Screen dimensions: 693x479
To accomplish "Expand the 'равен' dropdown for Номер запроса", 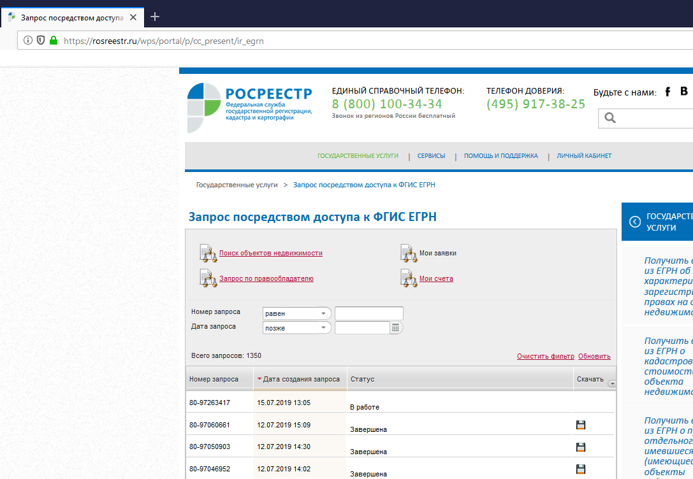I will [324, 313].
